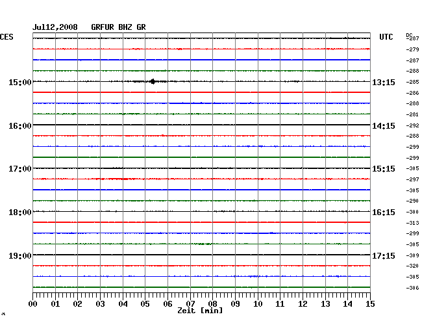Click the DC offset value -309
Viewport: 422px width, 321px height.
[x=412, y=255]
